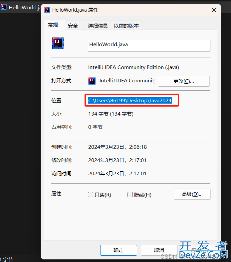231x262 pixels.
Task: Click HelloWorld.java title in background window
Action: [x=25, y=7]
